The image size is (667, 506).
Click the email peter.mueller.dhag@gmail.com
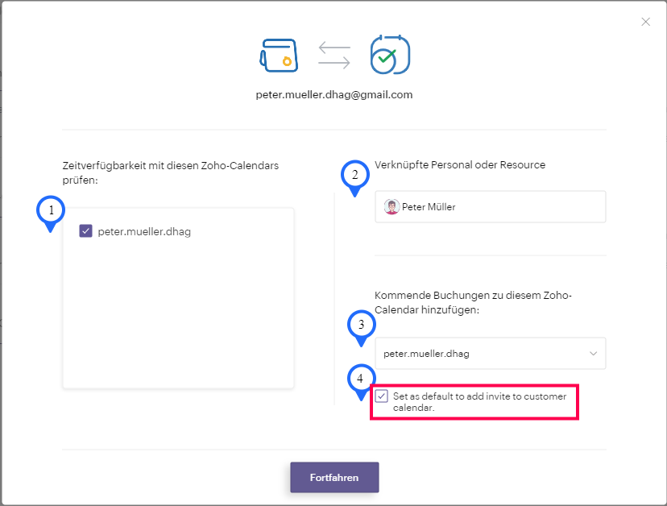(334, 94)
